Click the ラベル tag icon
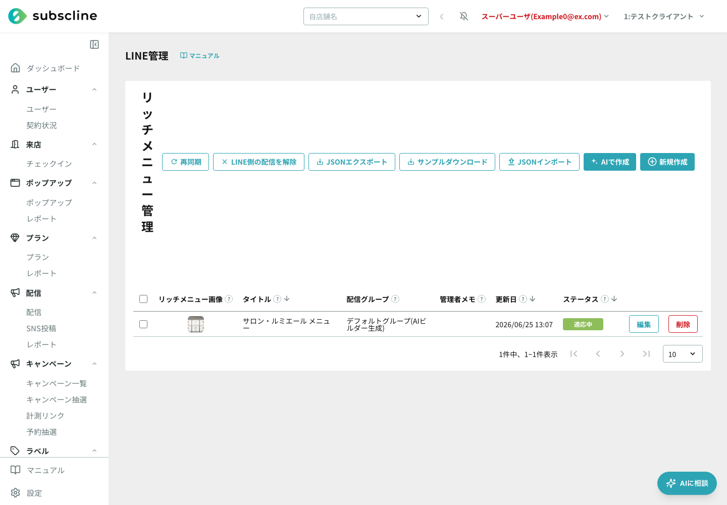The image size is (727, 505). 15,451
